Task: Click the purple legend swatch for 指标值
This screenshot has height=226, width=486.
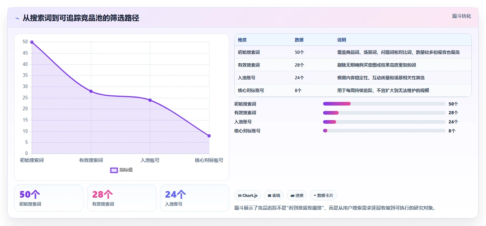Action: pos(114,170)
